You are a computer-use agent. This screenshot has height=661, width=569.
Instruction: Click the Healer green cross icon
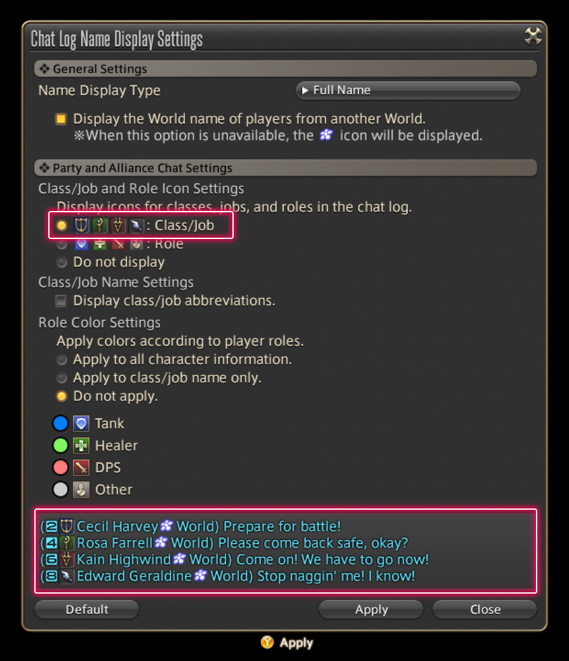pyautogui.click(x=81, y=446)
